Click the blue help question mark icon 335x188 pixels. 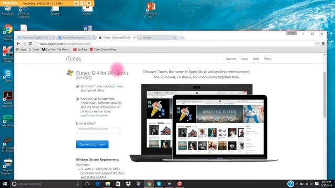tap(291, 183)
